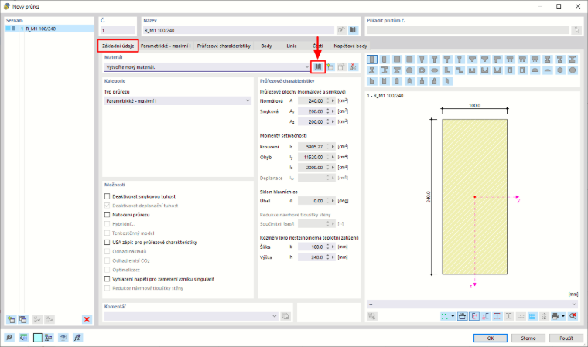
Task: Click the print icon in the preview toolbar
Action: pos(555,316)
